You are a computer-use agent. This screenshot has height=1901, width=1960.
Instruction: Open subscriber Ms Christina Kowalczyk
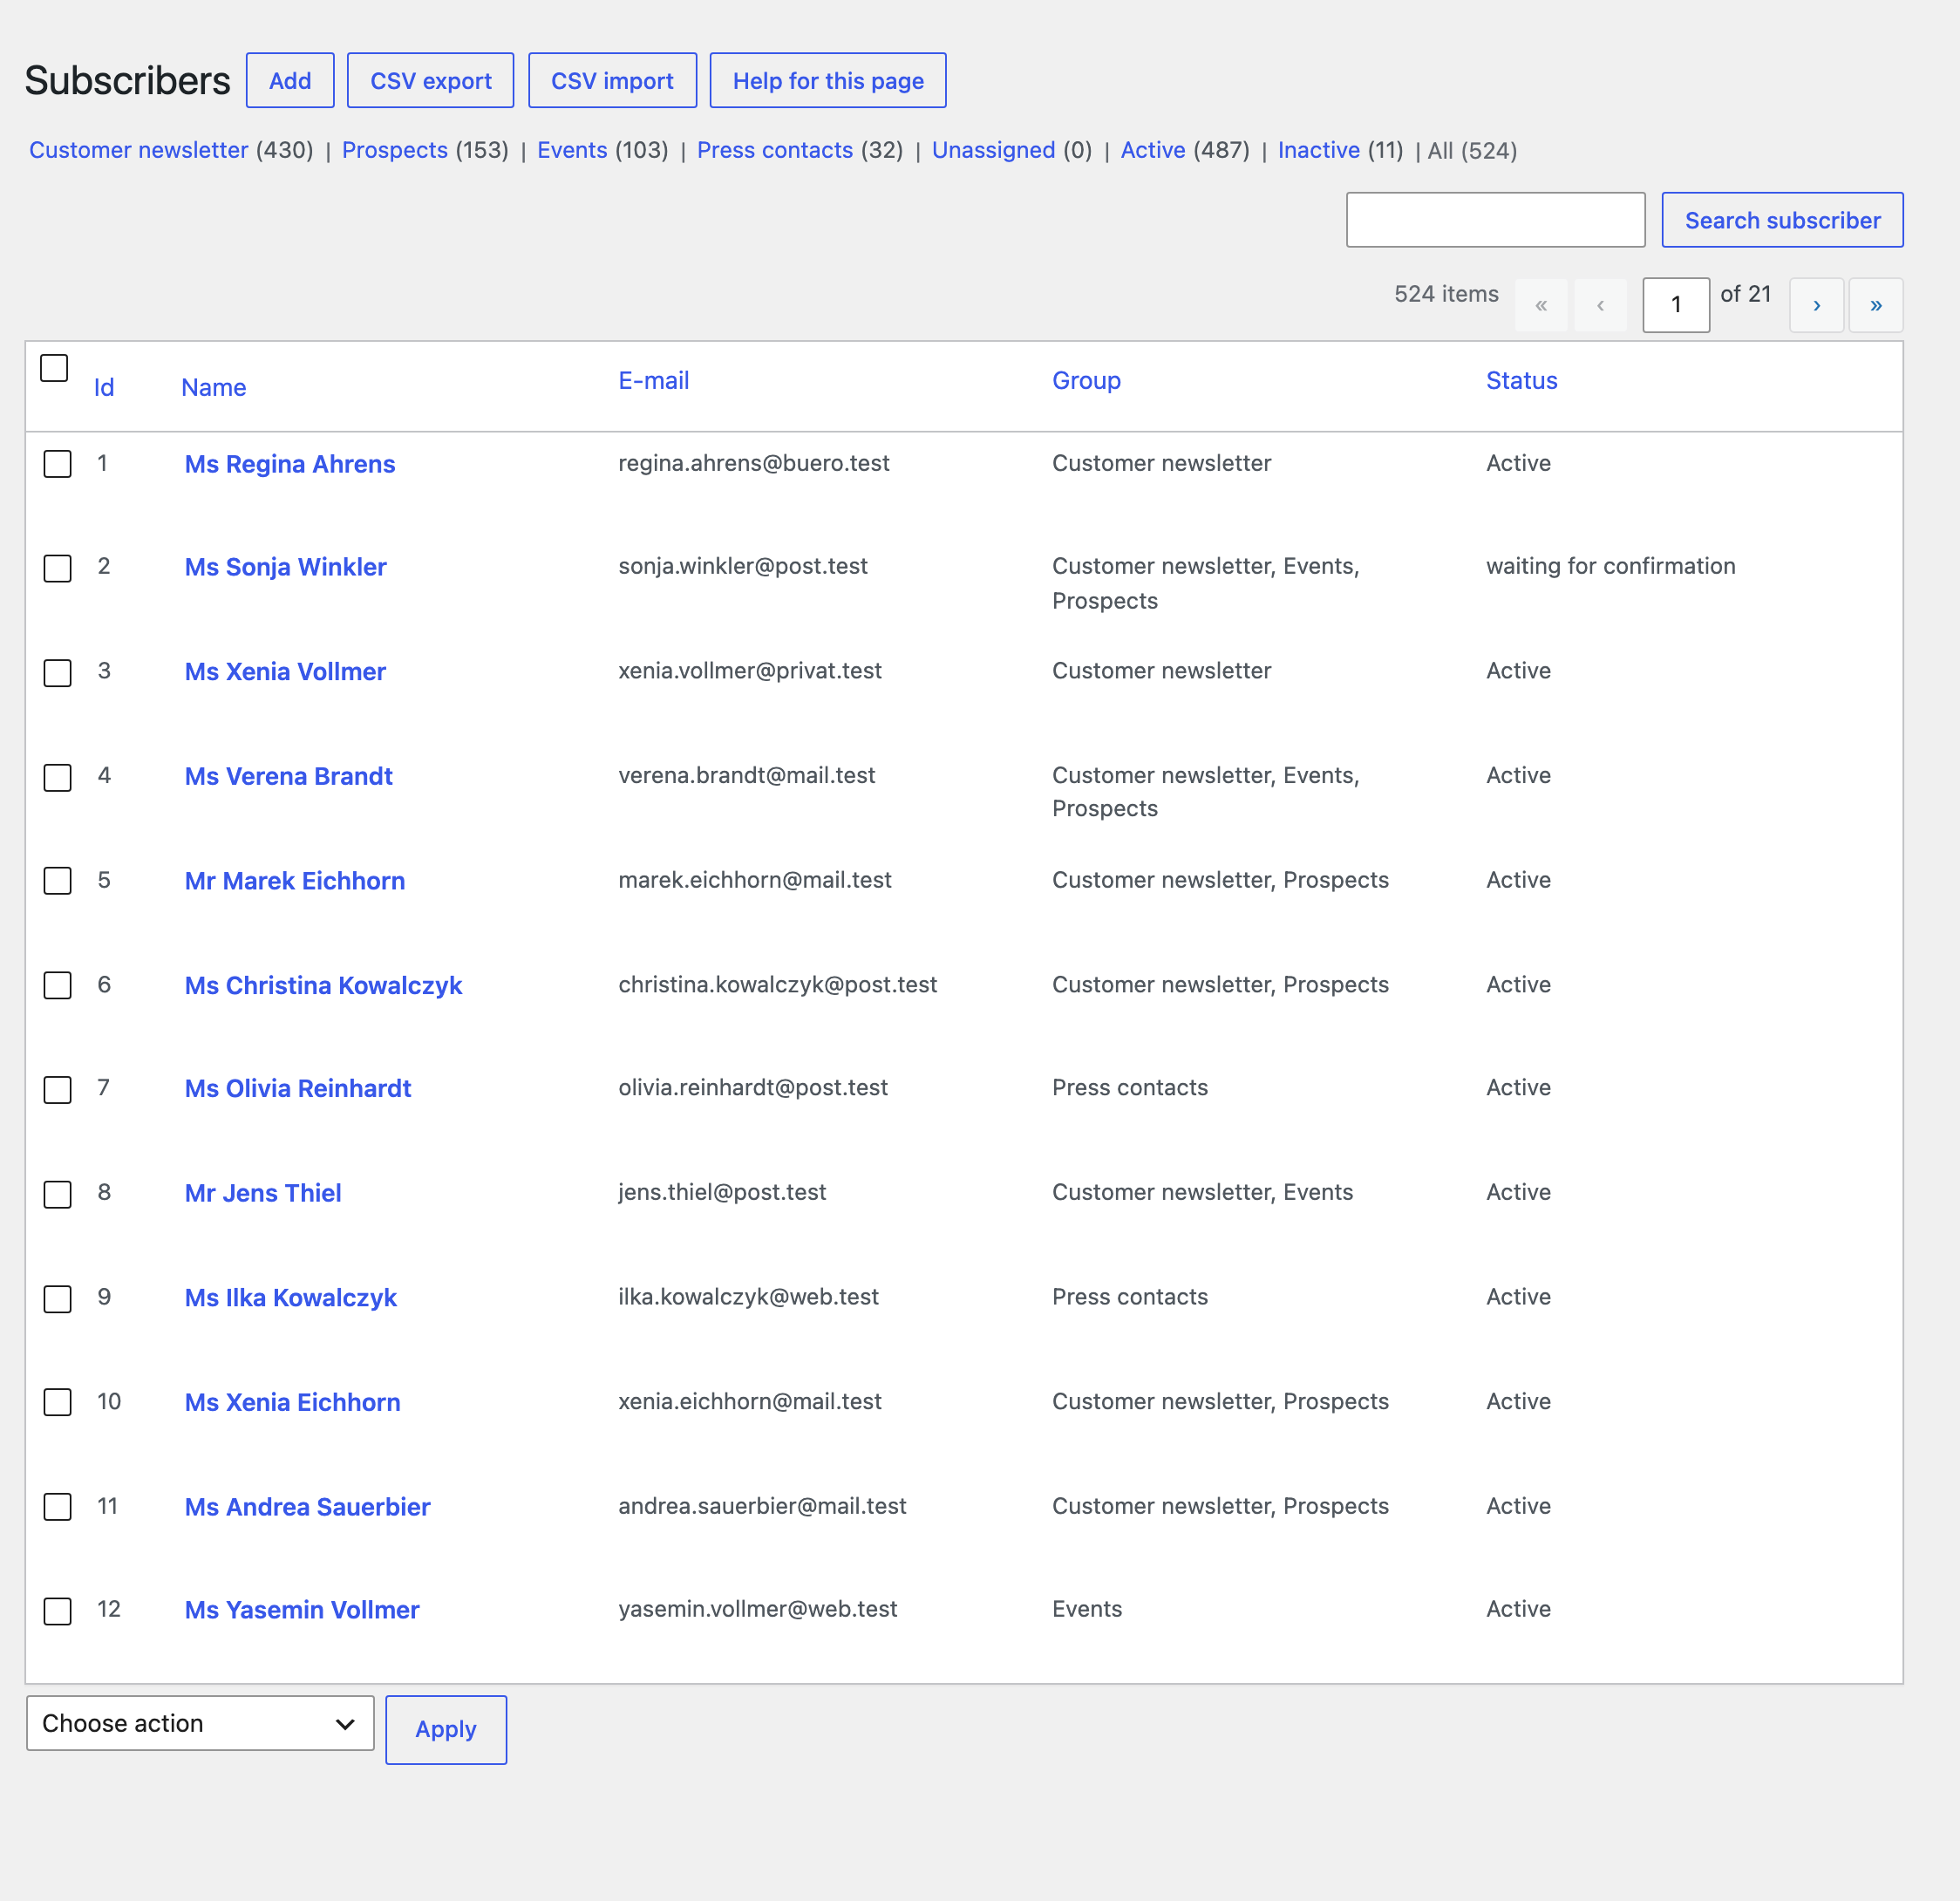[323, 986]
